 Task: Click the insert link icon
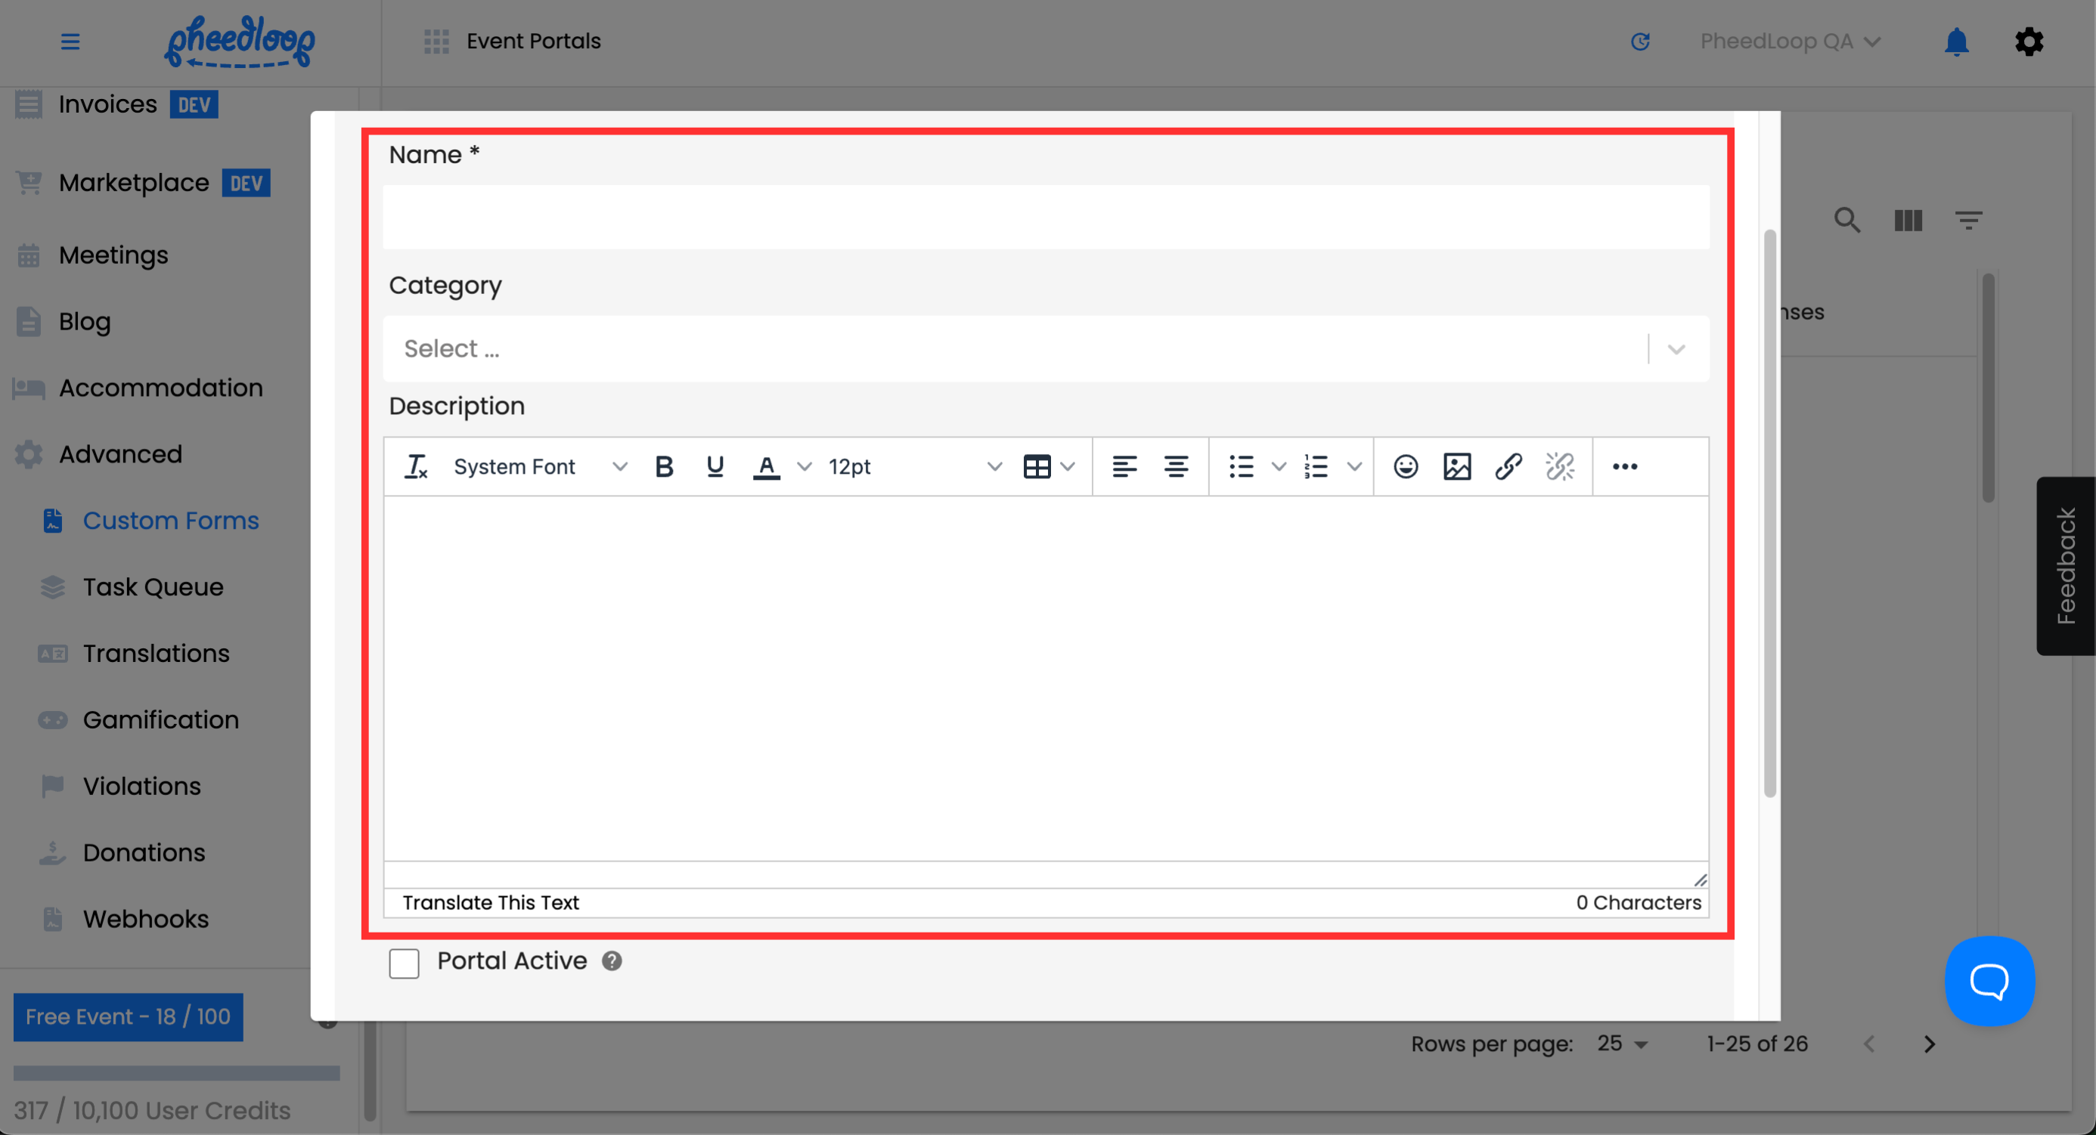coord(1508,467)
